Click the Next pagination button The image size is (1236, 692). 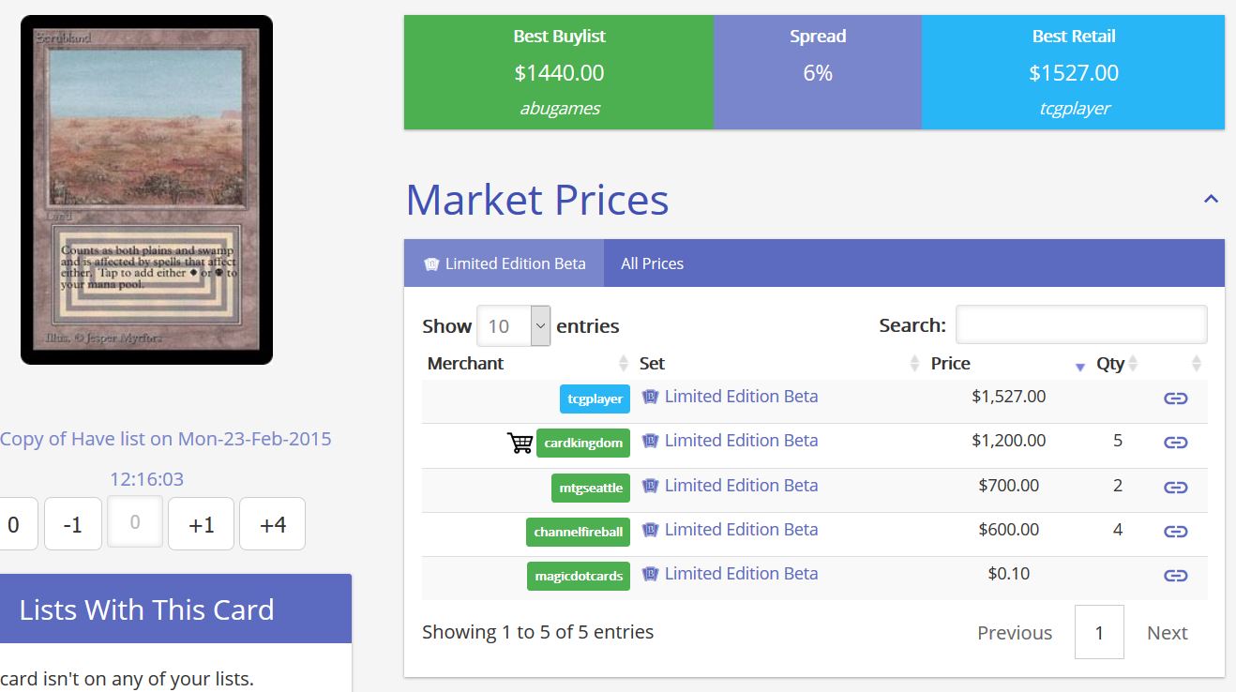click(x=1167, y=633)
